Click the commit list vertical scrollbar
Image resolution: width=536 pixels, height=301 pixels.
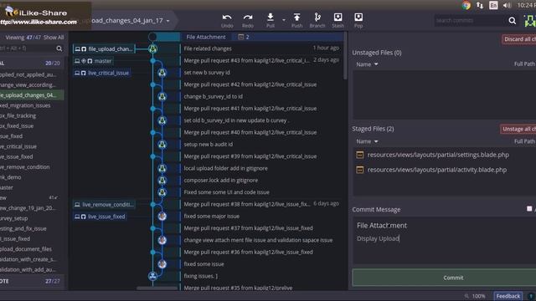pyautogui.click(x=346, y=56)
